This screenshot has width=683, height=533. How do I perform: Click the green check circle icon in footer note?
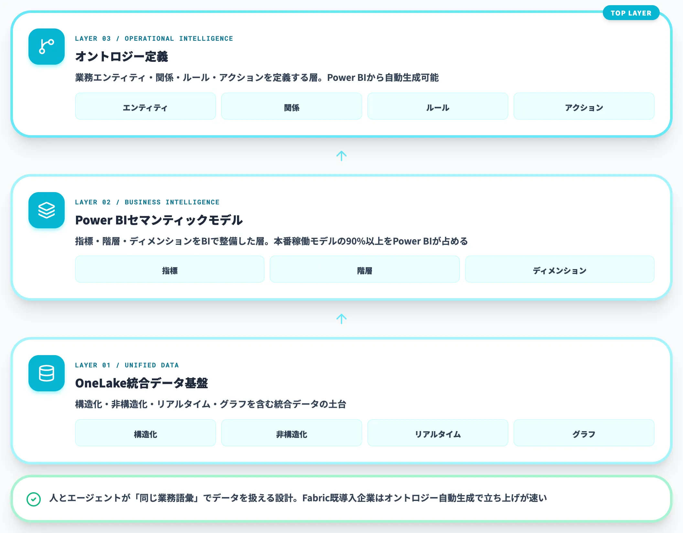[34, 499]
